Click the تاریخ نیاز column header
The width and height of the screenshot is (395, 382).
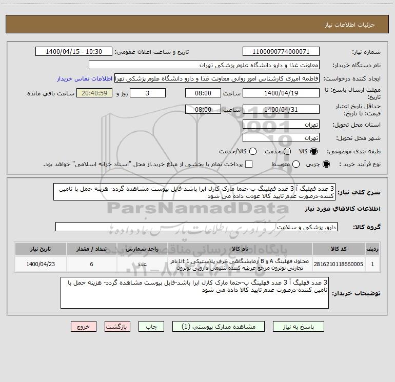coord(41,249)
